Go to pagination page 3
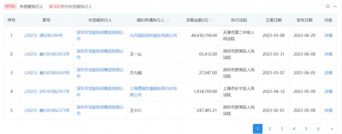Screen dimensions: 342x134 point(282,129)
